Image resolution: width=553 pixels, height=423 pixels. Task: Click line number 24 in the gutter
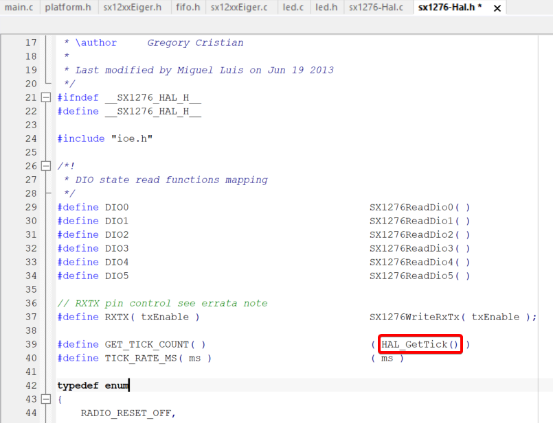pos(30,138)
